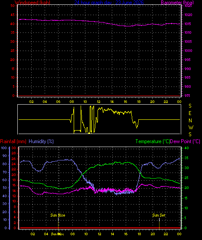Click the 'Sun Set' marker label
Screen dimensions: 202x240
[159, 215]
